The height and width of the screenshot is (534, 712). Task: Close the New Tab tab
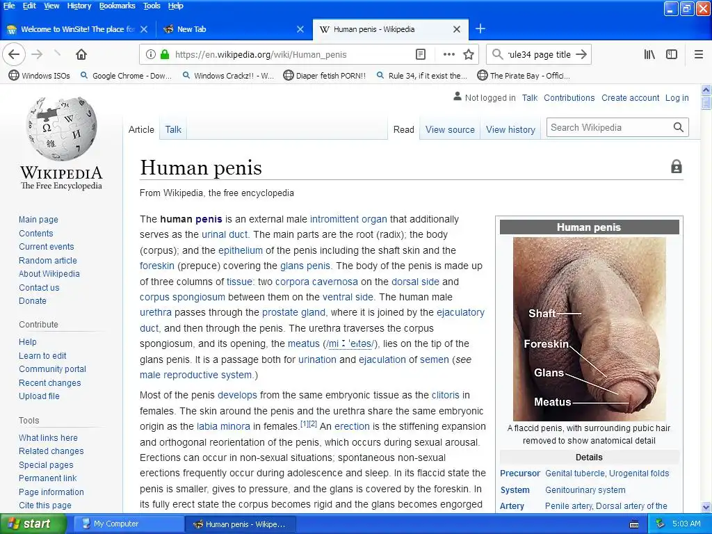[300, 29]
